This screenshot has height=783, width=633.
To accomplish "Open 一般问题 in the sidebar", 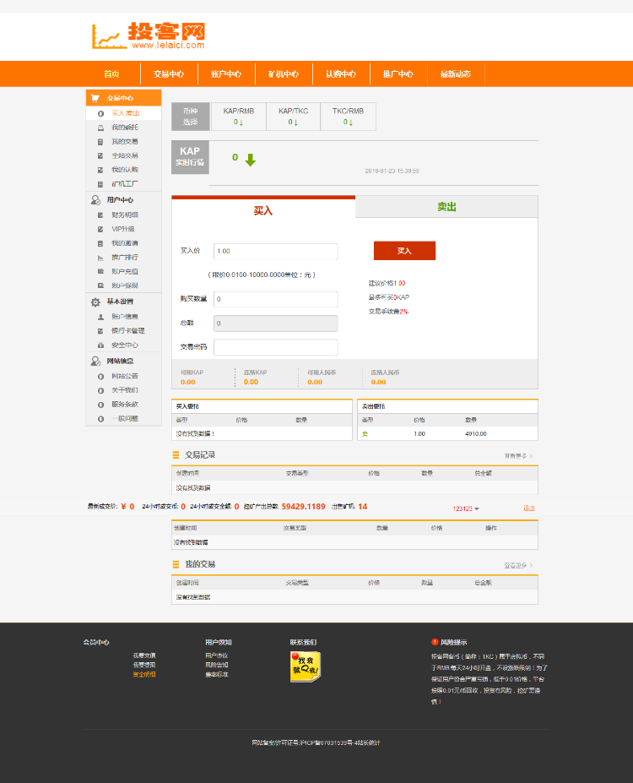I will pos(125,418).
